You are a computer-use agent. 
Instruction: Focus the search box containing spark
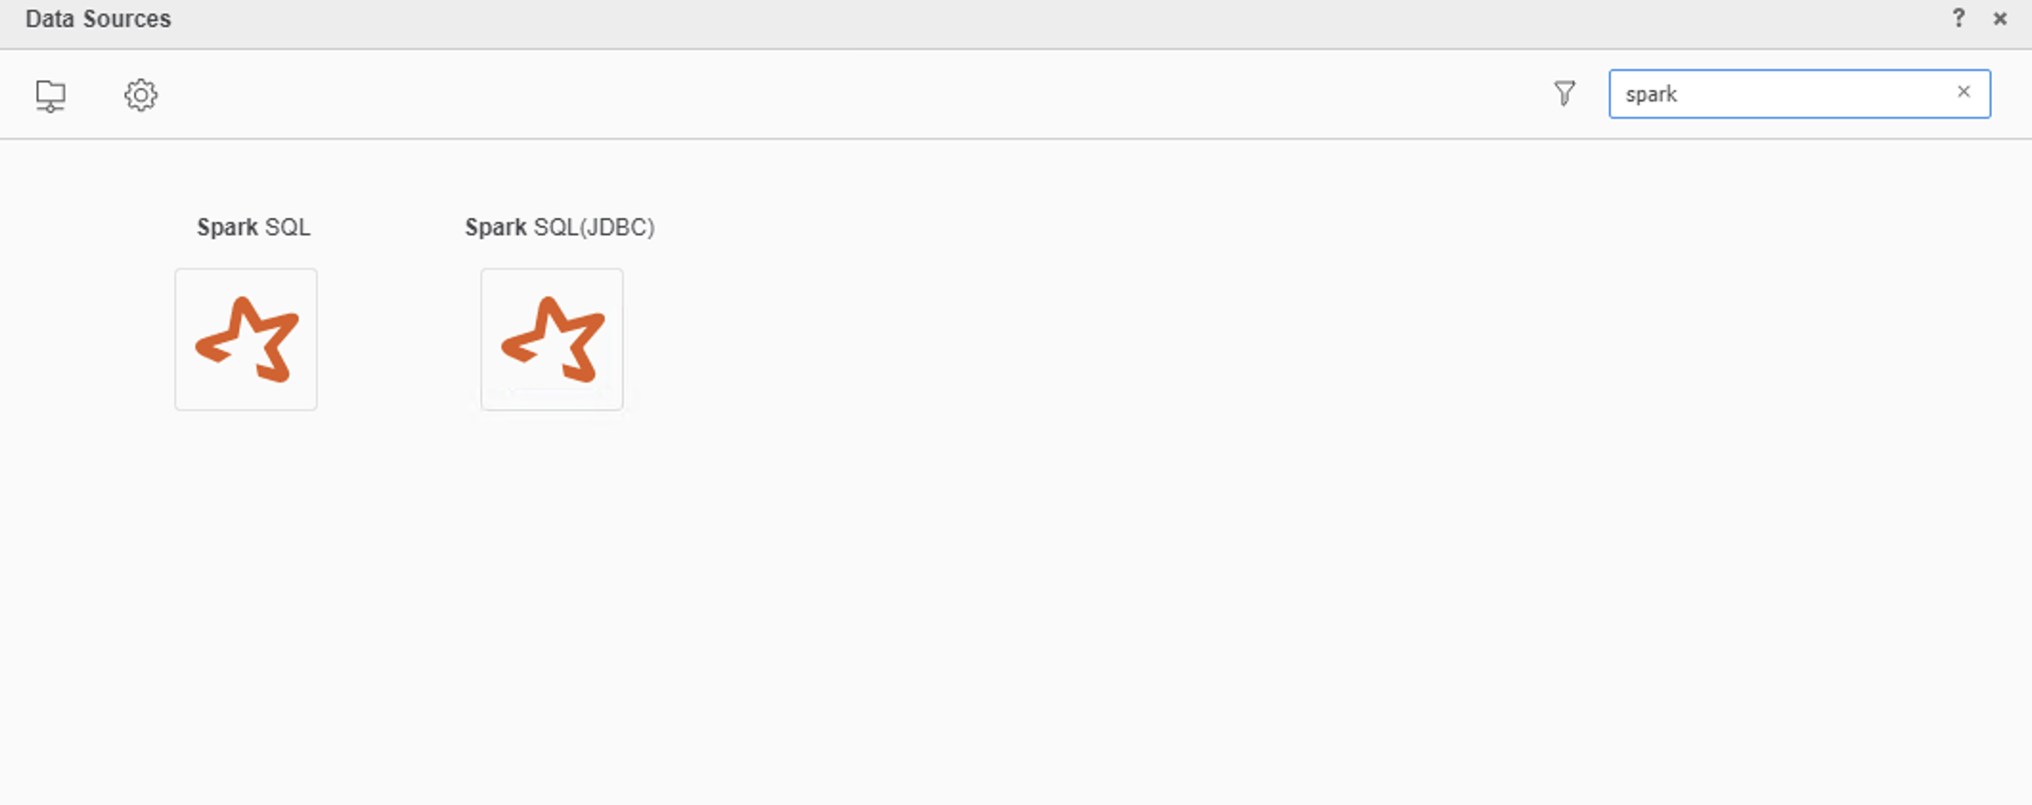(1800, 94)
